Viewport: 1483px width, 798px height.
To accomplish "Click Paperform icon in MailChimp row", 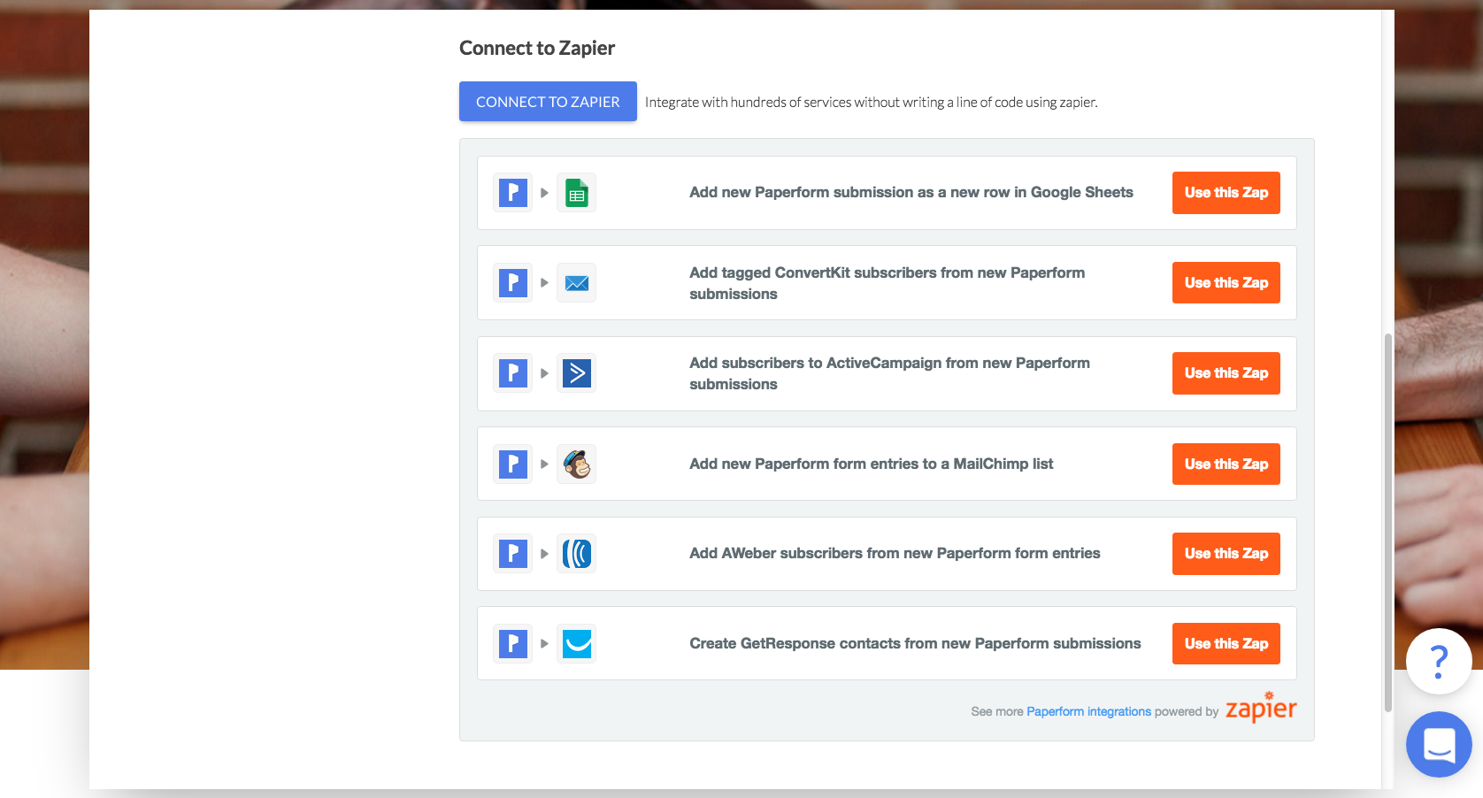I will pyautogui.click(x=512, y=464).
